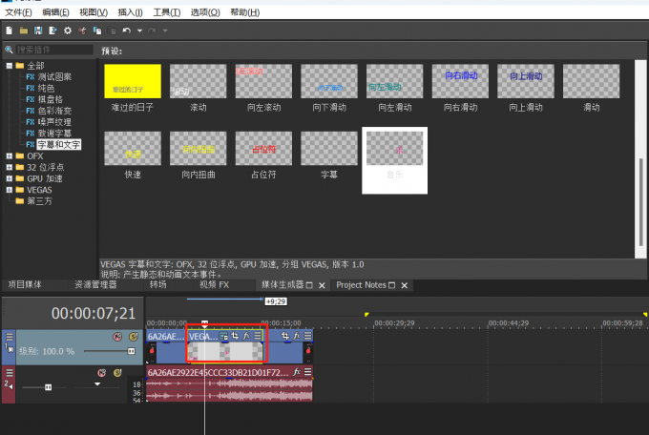Open project properties with the gear icon

click(x=68, y=31)
